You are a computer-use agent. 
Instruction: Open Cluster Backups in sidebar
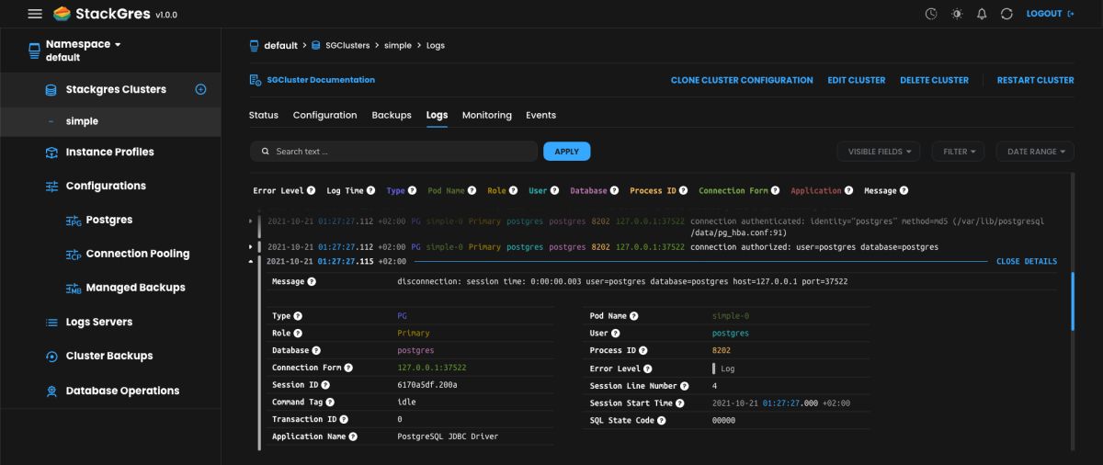109,356
